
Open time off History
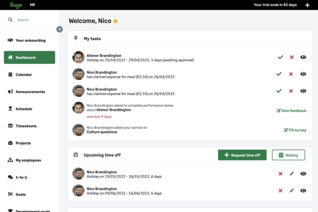(288, 155)
